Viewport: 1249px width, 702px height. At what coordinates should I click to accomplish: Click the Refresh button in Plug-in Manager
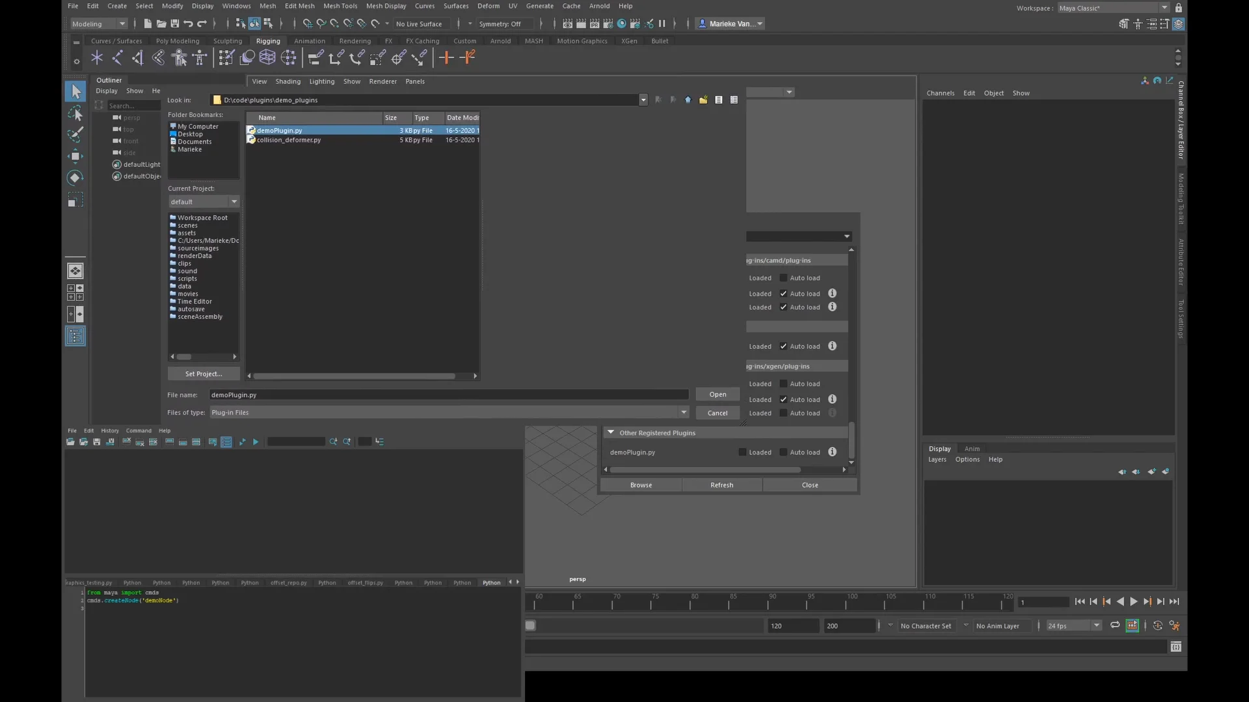pos(721,486)
